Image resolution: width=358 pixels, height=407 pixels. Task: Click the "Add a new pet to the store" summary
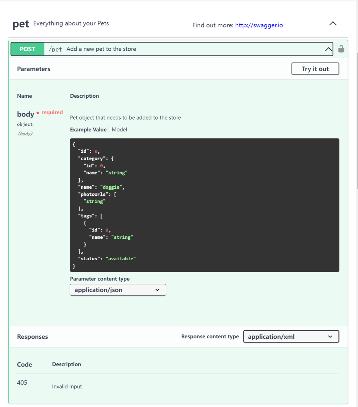click(x=101, y=49)
